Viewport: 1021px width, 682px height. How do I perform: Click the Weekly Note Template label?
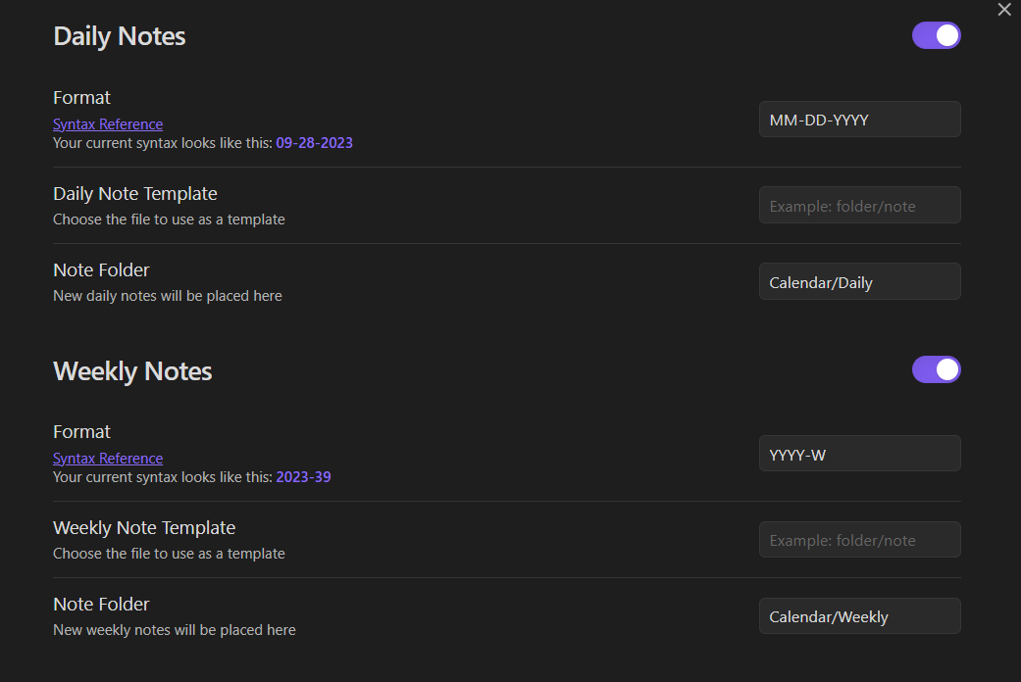coord(144,528)
